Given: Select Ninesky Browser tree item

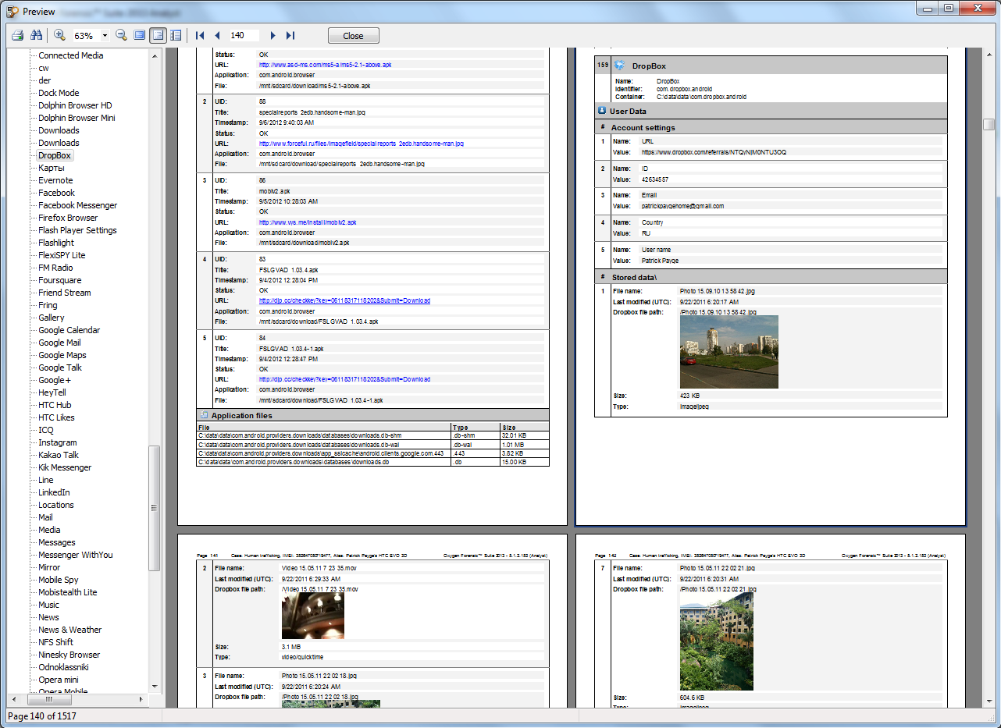Looking at the screenshot, I should click(x=69, y=655).
